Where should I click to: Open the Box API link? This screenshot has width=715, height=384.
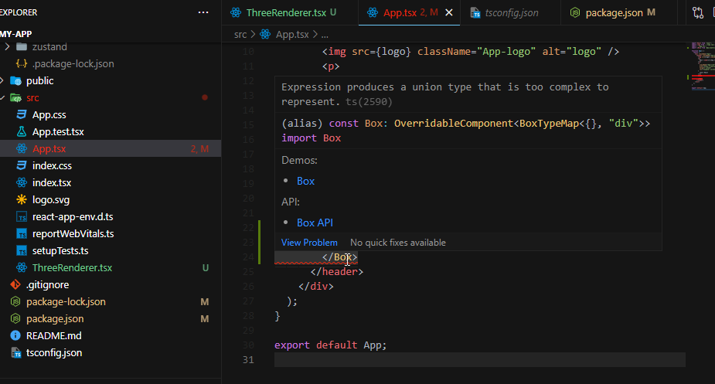315,223
